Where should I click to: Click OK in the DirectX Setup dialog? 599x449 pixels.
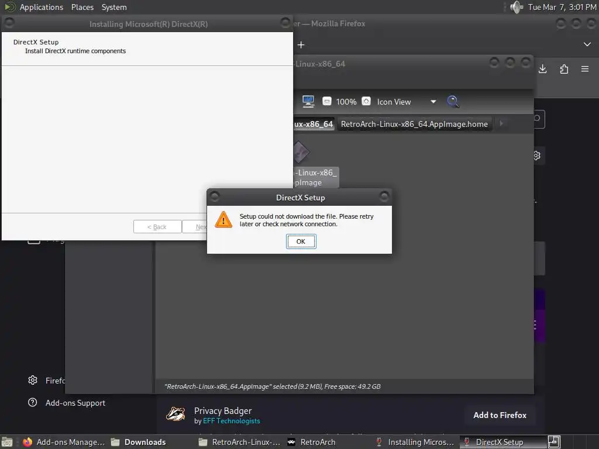tap(301, 241)
